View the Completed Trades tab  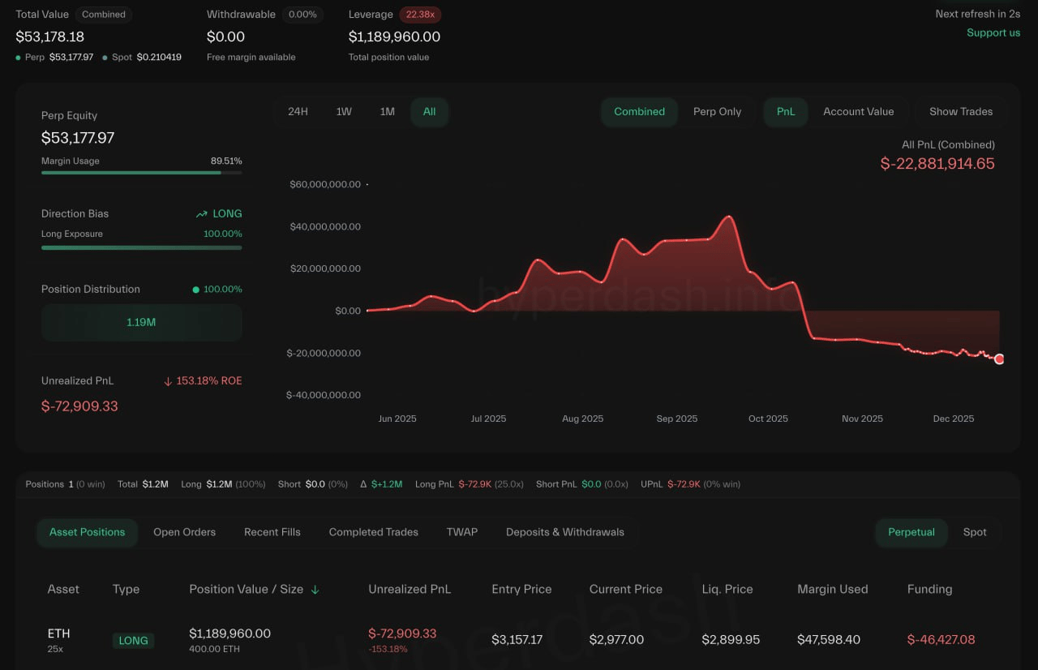(374, 532)
